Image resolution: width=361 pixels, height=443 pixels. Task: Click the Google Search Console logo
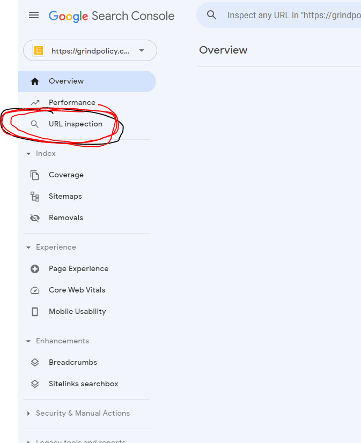(x=112, y=16)
